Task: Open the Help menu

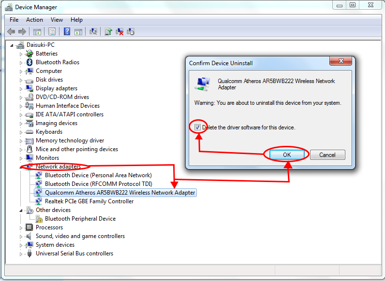Action: [76, 20]
